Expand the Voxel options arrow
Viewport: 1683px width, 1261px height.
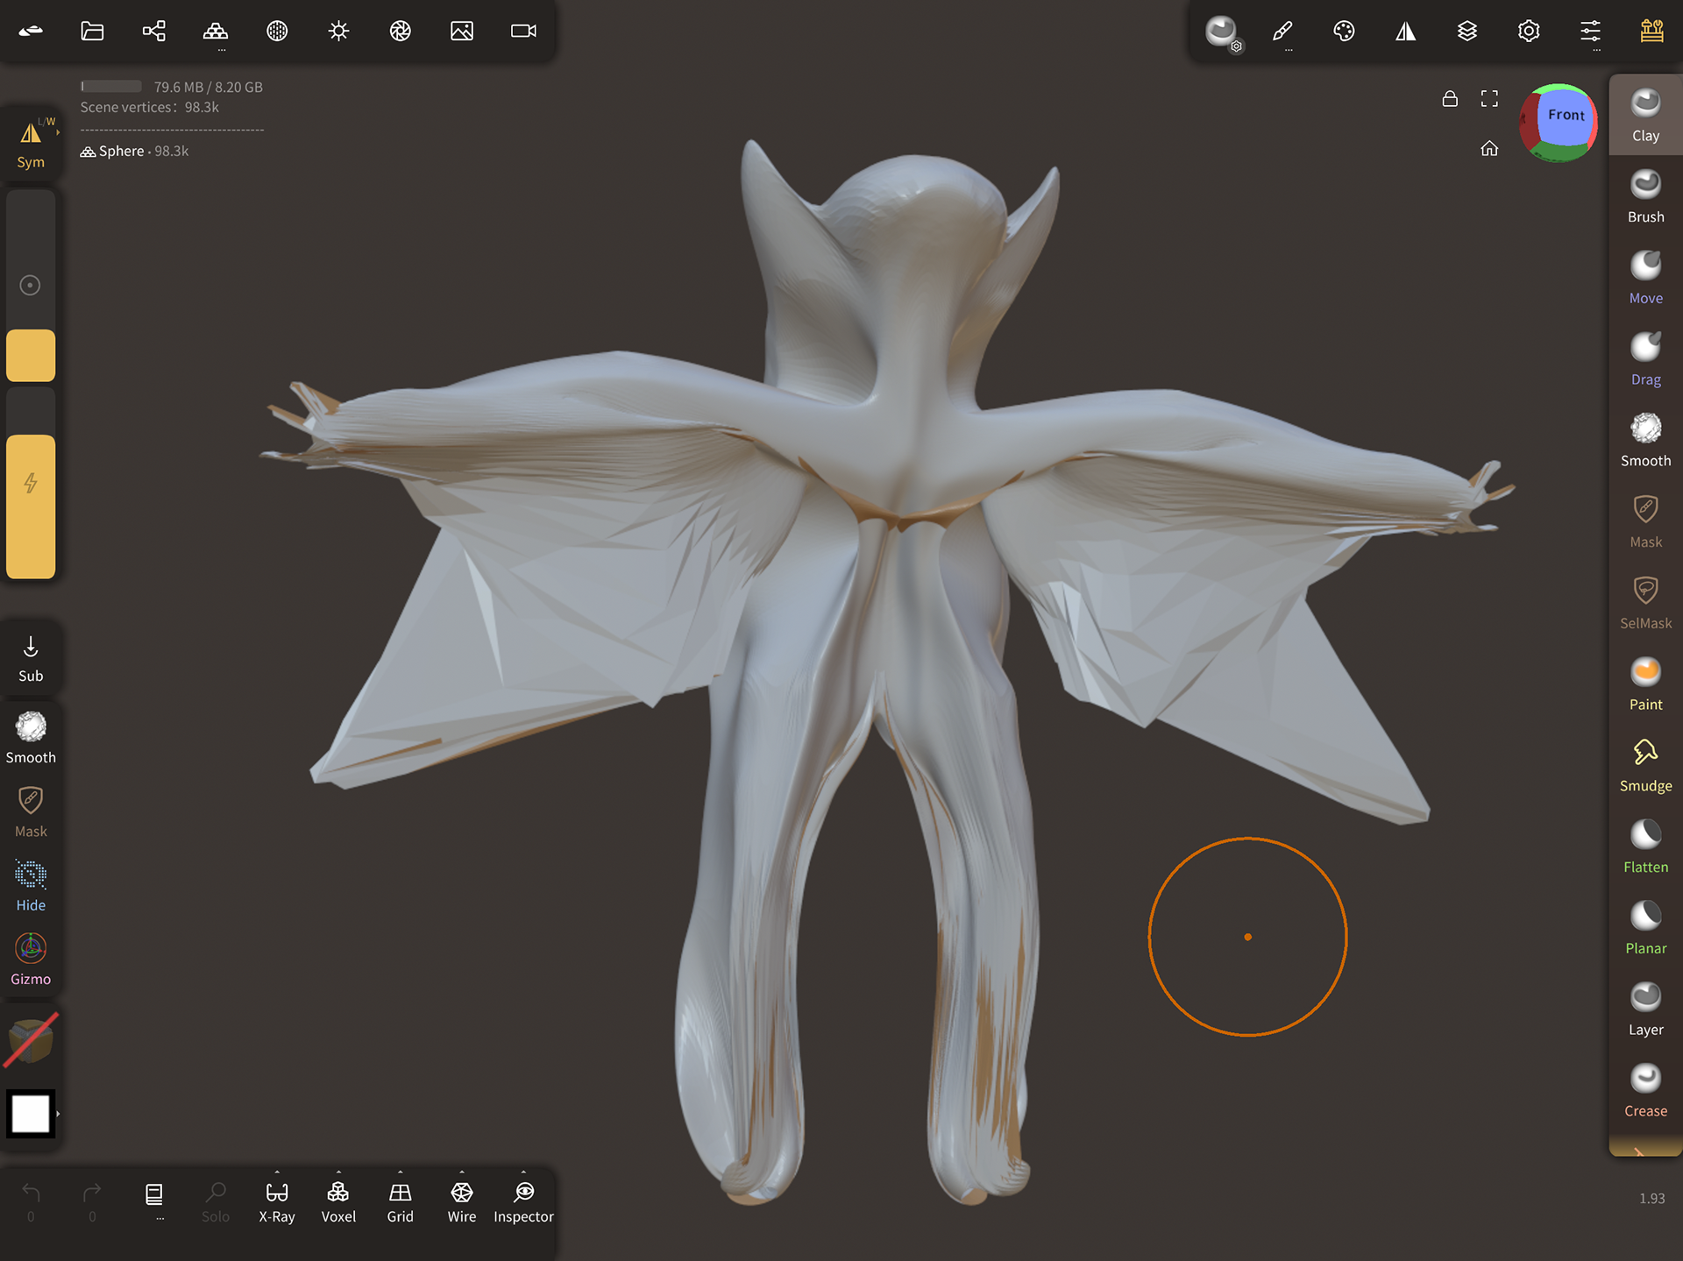click(338, 1172)
